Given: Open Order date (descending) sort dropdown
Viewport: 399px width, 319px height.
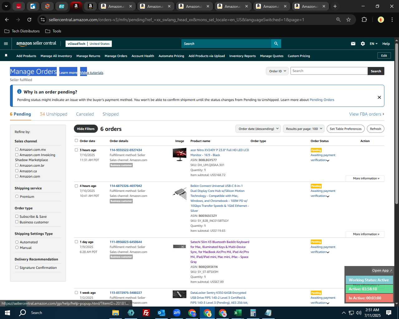Looking at the screenshot, I should (x=258, y=129).
